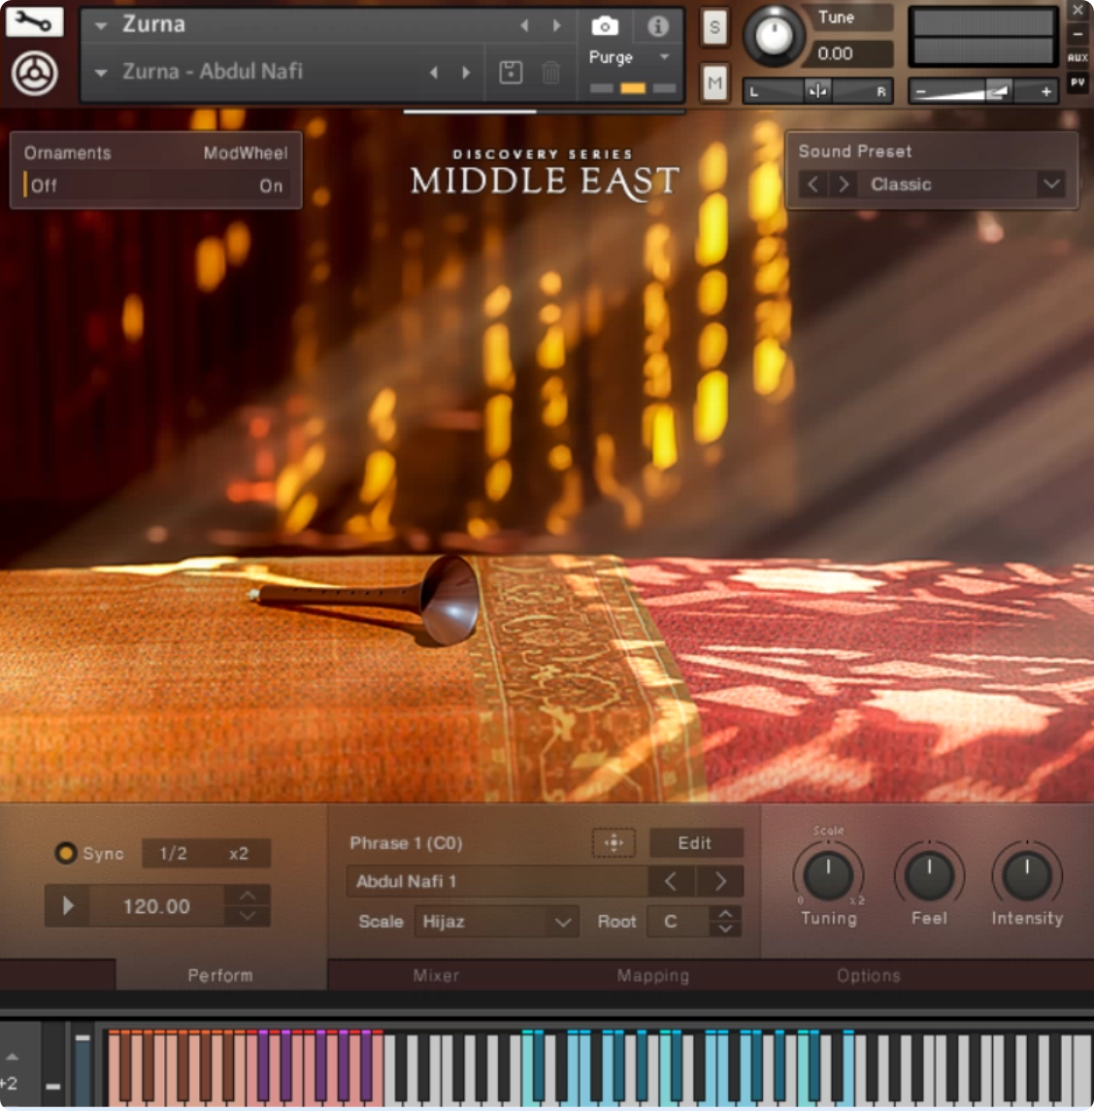1094x1111 pixels.
Task: Click the pan L-R slider
Action: [816, 90]
